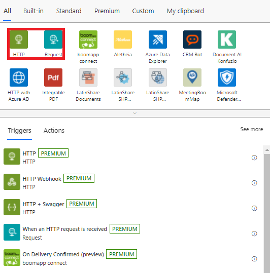Open the Standard connectors tab
This screenshot has height=273, width=270.
69,11
